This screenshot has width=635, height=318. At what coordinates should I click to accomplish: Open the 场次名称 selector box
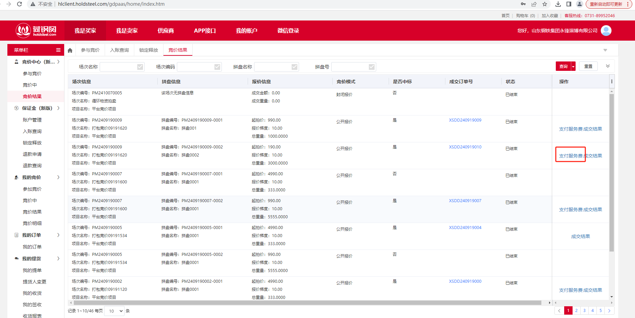tap(122, 67)
